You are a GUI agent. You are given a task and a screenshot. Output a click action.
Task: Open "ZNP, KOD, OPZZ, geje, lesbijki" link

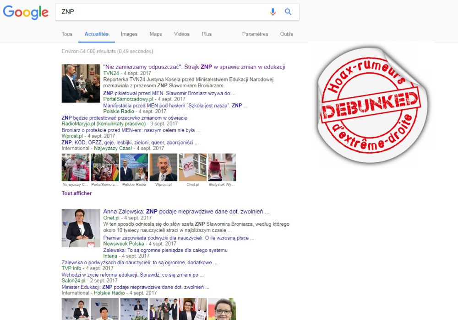coord(130,142)
